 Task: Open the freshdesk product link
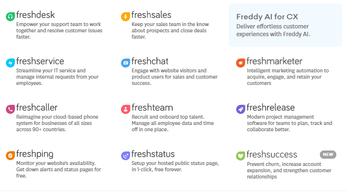[x=35, y=15]
